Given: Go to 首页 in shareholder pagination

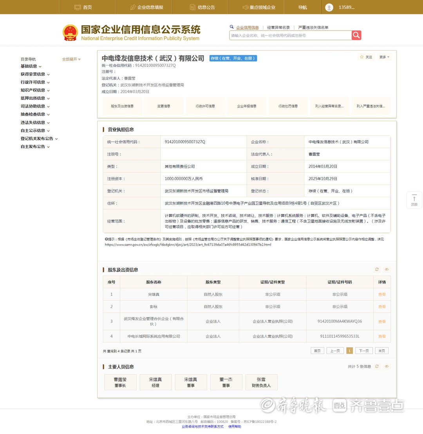Looking at the screenshot, I should click(x=317, y=351).
